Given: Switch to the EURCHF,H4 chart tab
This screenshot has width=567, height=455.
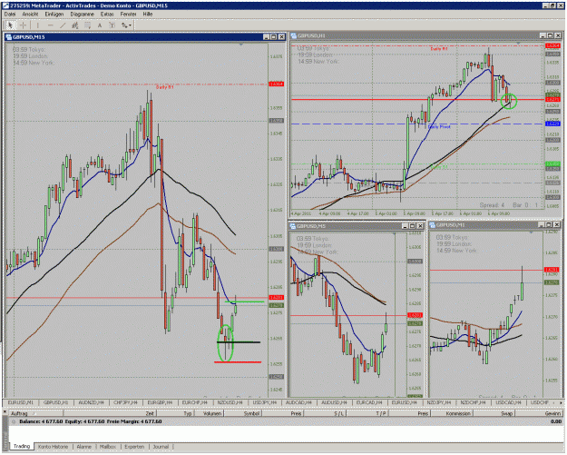Looking at the screenshot, I should point(194,402).
